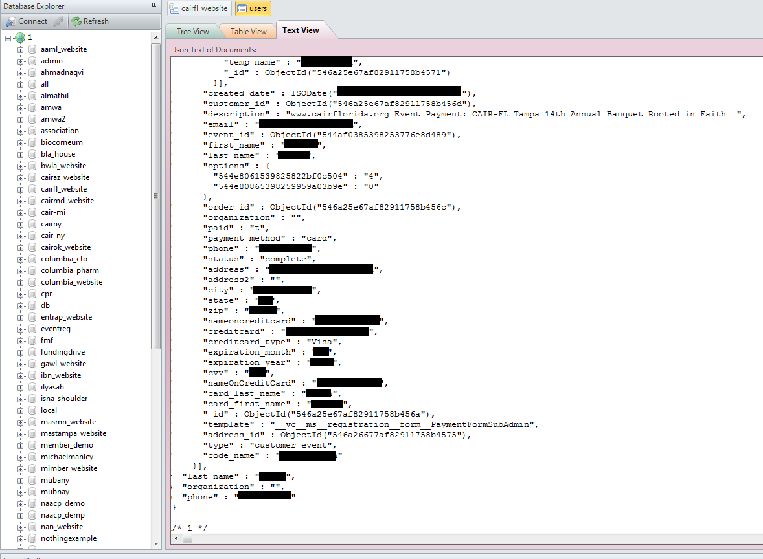
Task: Switch to the Table View tab
Action: coord(248,32)
